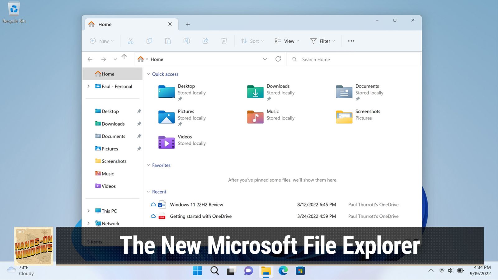Click the Share icon
498x280 pixels.
[x=205, y=41]
